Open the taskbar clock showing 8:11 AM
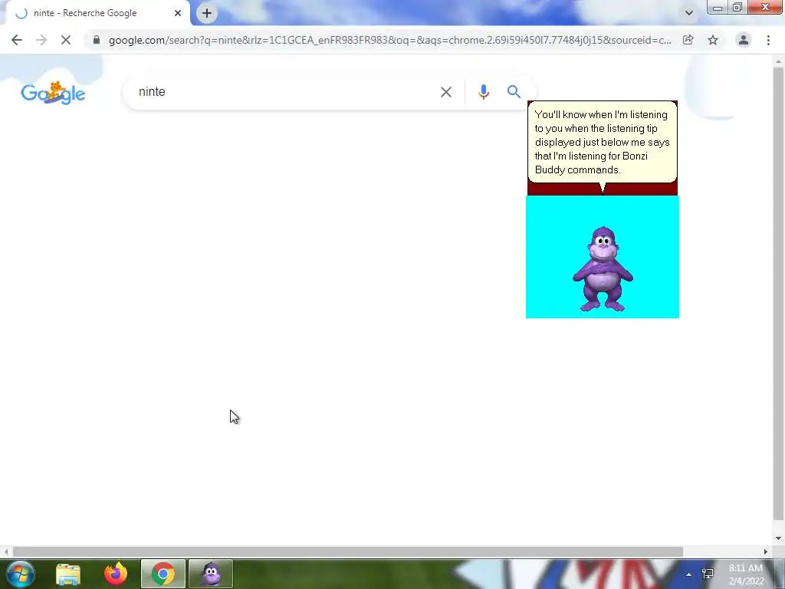The width and height of the screenshot is (785, 589). 746,574
